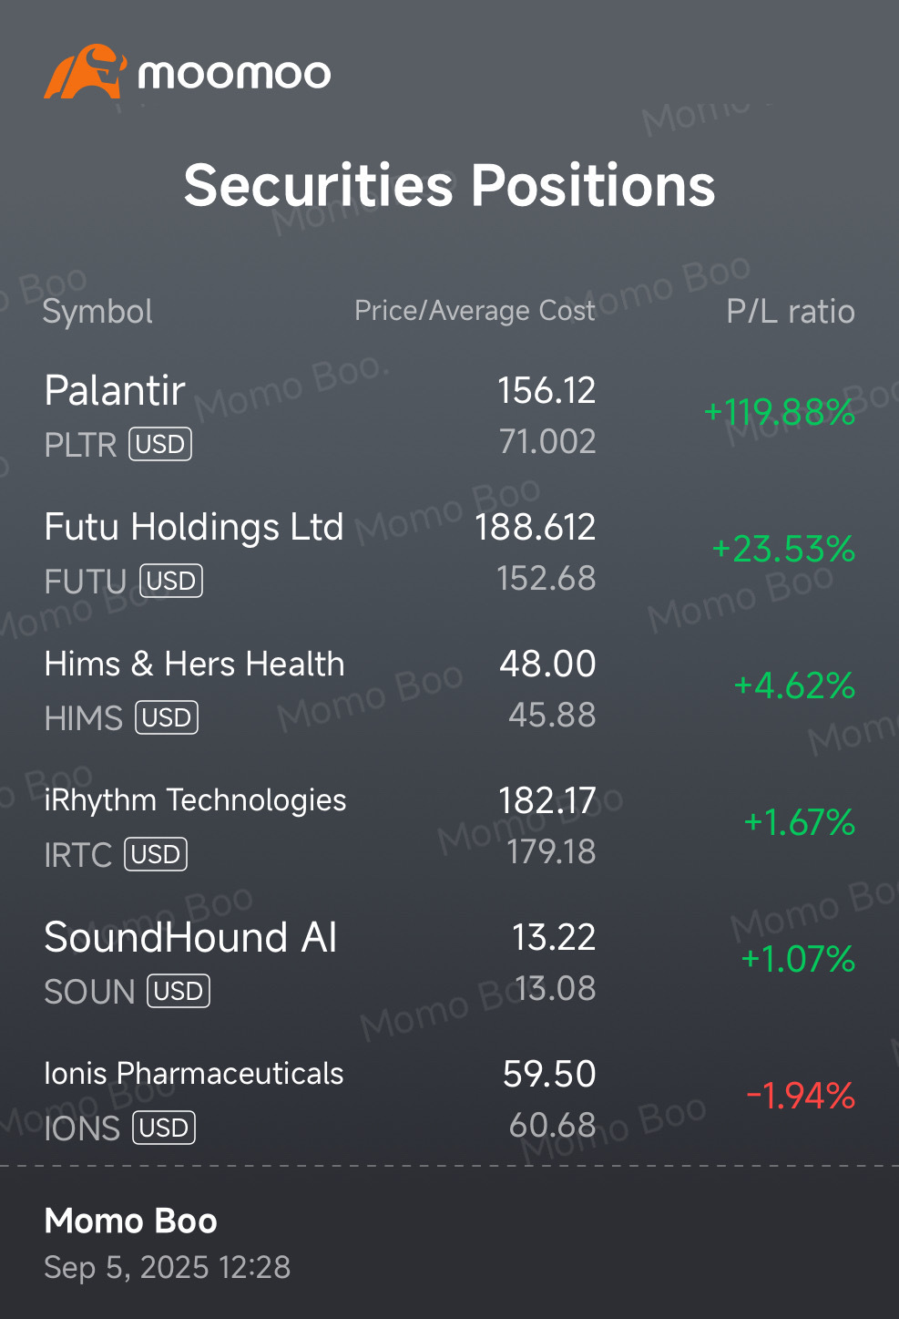The width and height of the screenshot is (899, 1319).
Task: Click the USD badge next to IONS
Action: pyautogui.click(x=164, y=1128)
